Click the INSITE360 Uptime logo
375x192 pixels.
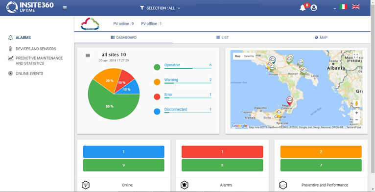tap(30, 7)
